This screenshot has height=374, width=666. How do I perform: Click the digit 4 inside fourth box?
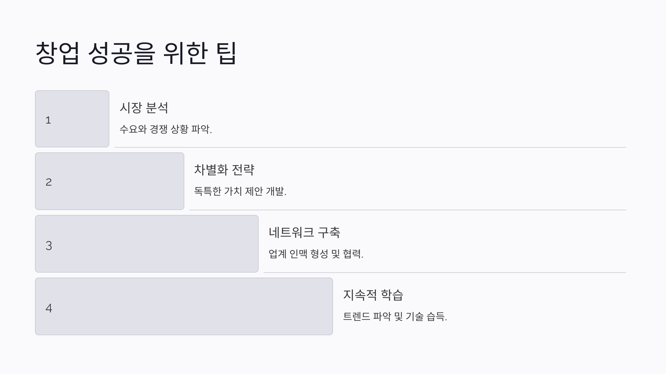click(49, 308)
